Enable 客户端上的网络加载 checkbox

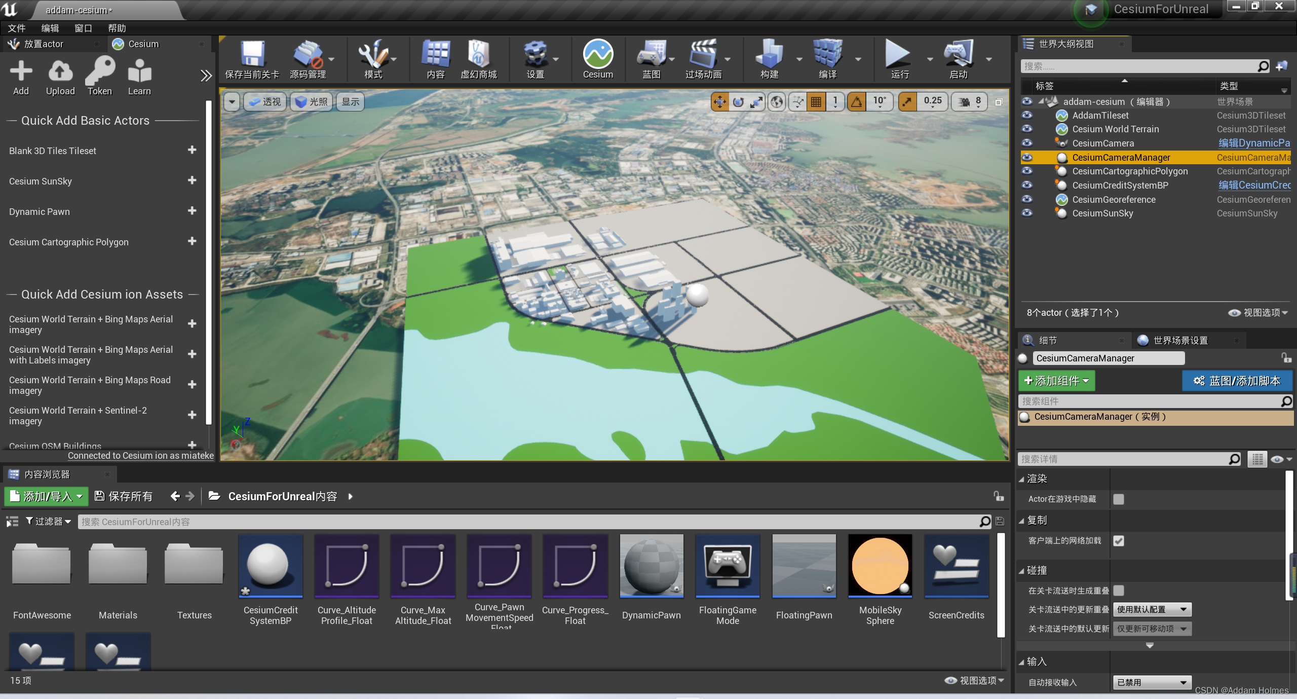1119,540
